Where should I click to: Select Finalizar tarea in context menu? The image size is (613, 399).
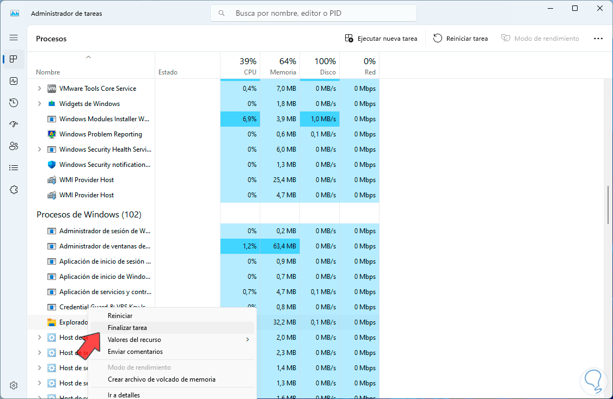[127, 328]
